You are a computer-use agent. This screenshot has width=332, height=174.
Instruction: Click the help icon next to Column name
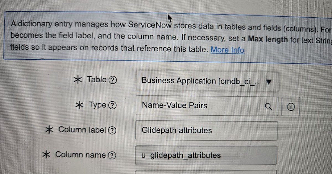111,155
